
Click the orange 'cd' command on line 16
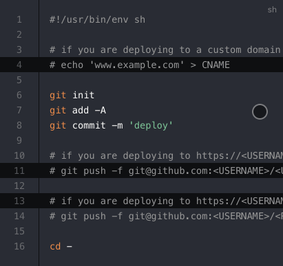(55, 247)
